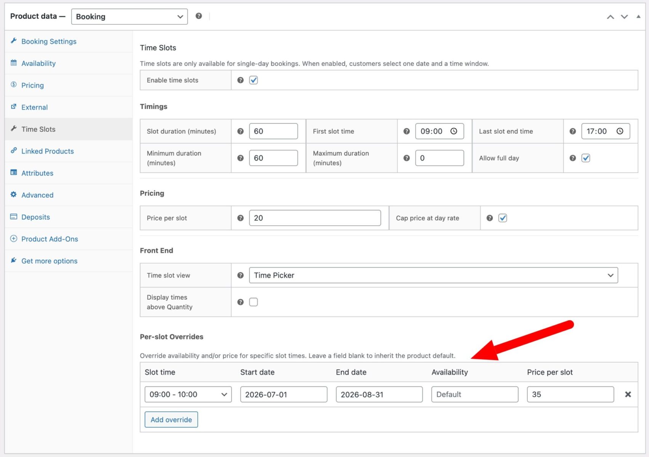Screen dimensions: 649x457
Task: Click the help icon for Cap price at day rate
Action: (x=490, y=218)
